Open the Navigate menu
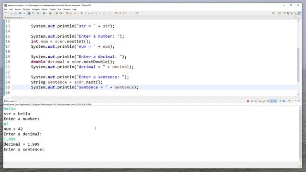306x172 pixels. (36, 10)
